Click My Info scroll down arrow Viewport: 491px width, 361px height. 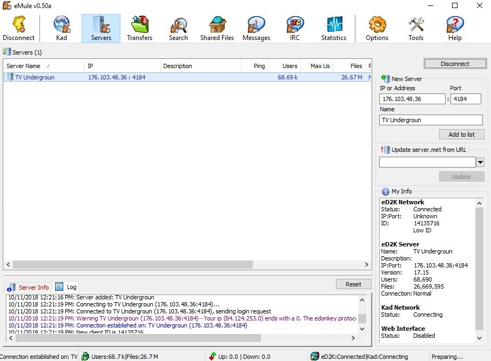click(x=480, y=338)
